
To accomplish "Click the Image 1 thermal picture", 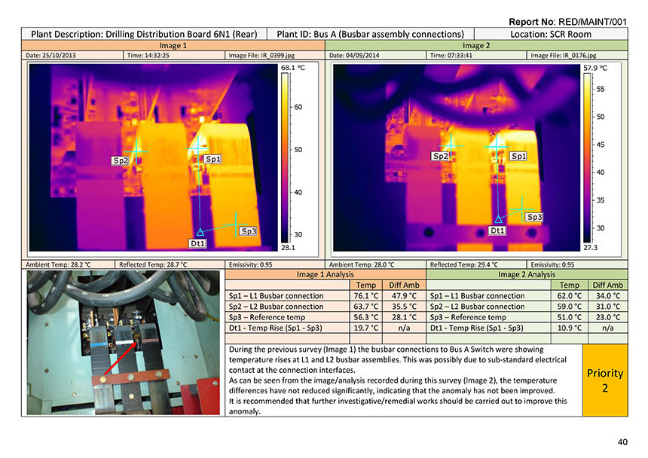I will point(153,157).
